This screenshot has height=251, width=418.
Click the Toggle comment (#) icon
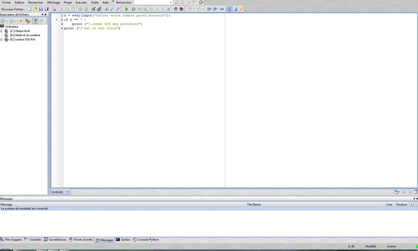coord(222,9)
